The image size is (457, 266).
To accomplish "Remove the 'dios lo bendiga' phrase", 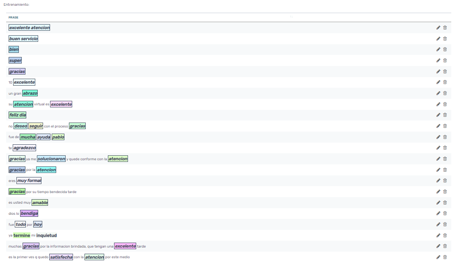I will tap(445, 214).
